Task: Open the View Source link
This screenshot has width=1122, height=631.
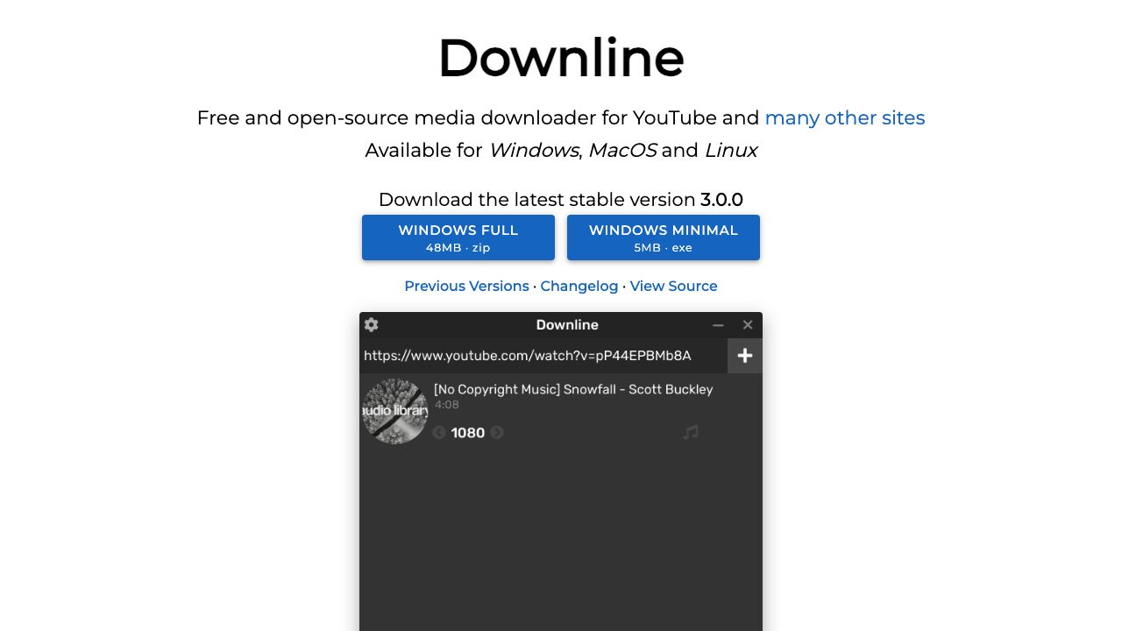Action: click(673, 286)
